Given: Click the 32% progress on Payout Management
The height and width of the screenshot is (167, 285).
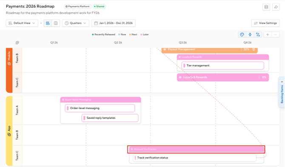Looking at the screenshot, I should point(246,49).
